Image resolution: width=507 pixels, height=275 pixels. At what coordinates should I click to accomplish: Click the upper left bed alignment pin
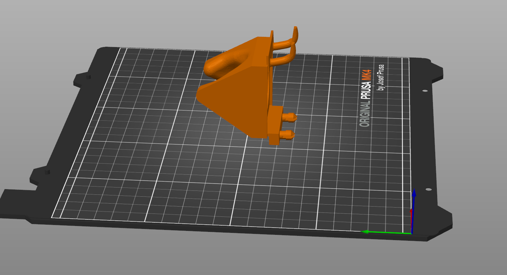88,77
